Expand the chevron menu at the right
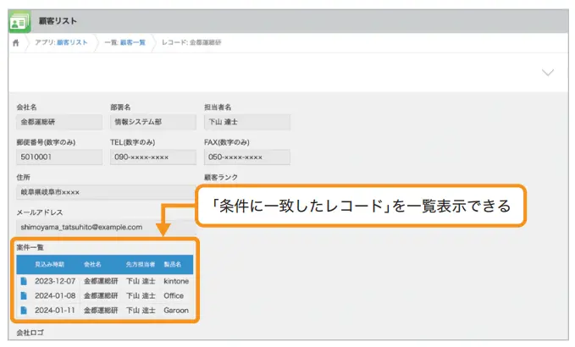 tap(548, 73)
